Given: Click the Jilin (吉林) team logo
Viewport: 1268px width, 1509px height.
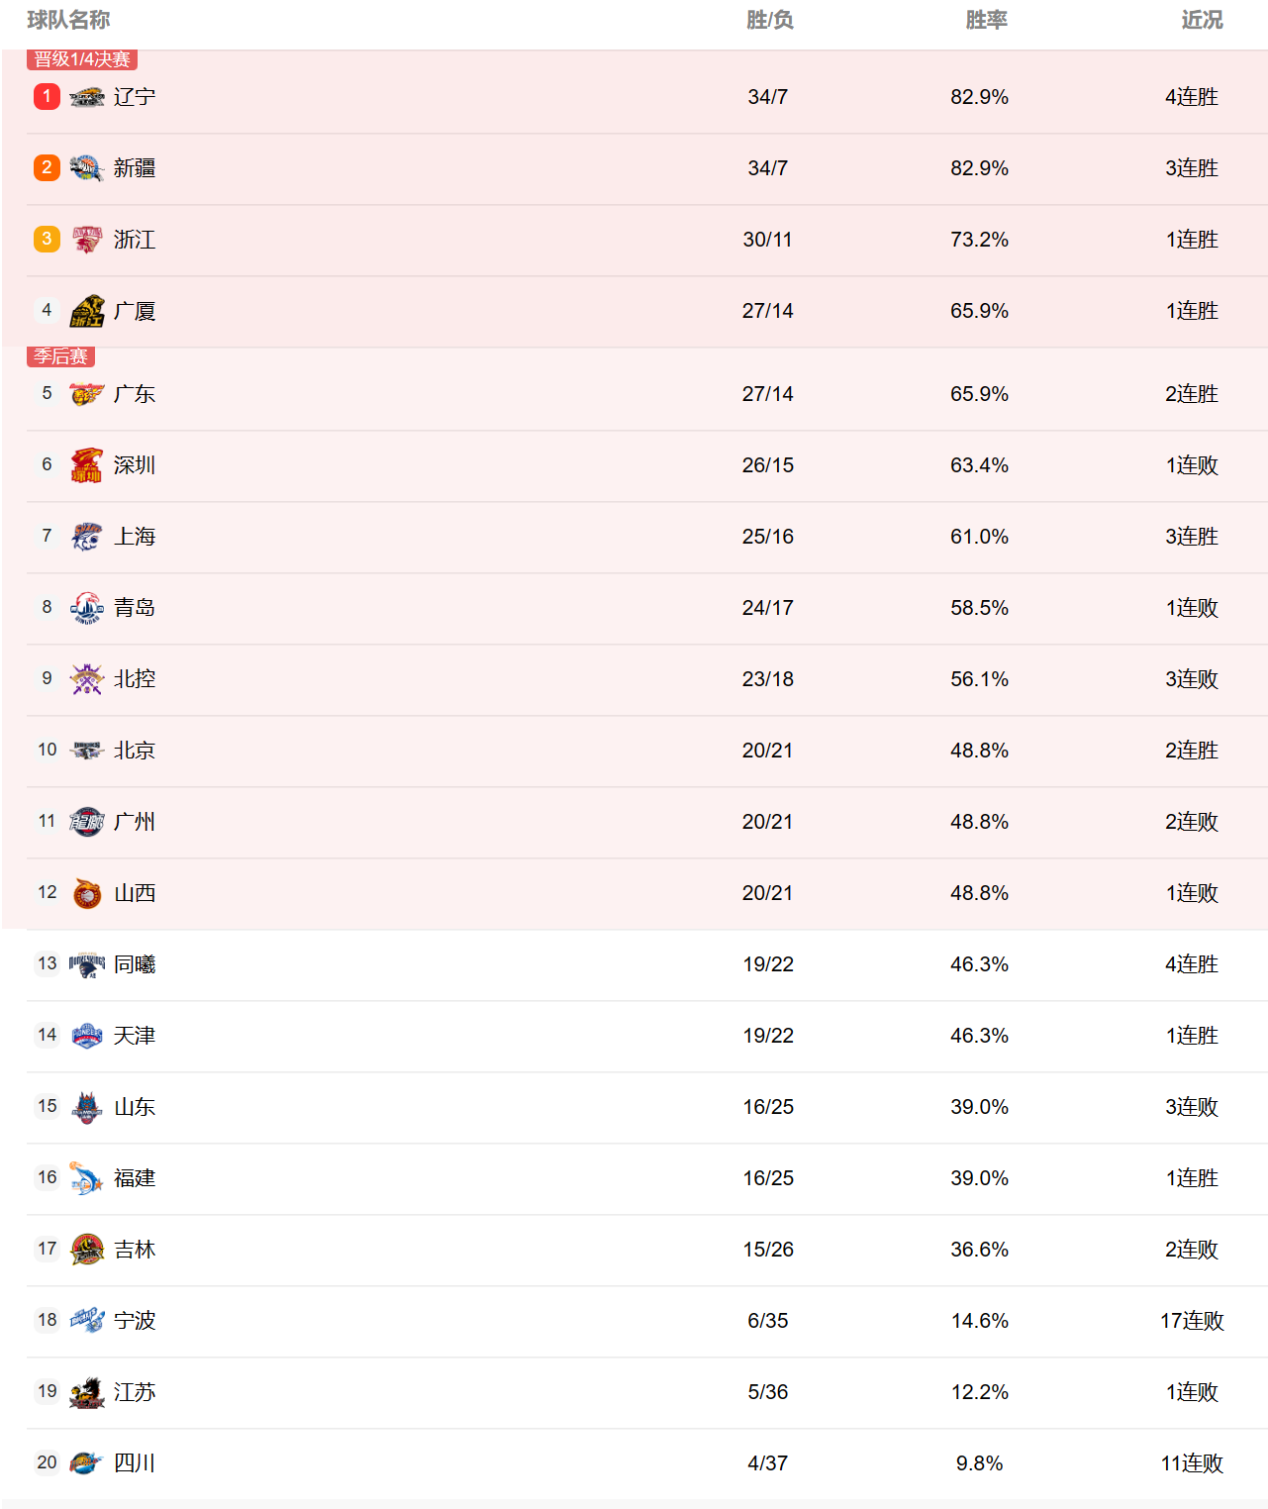Looking at the screenshot, I should [87, 1250].
